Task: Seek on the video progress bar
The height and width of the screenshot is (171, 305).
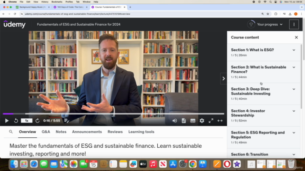Action: tap(113, 114)
